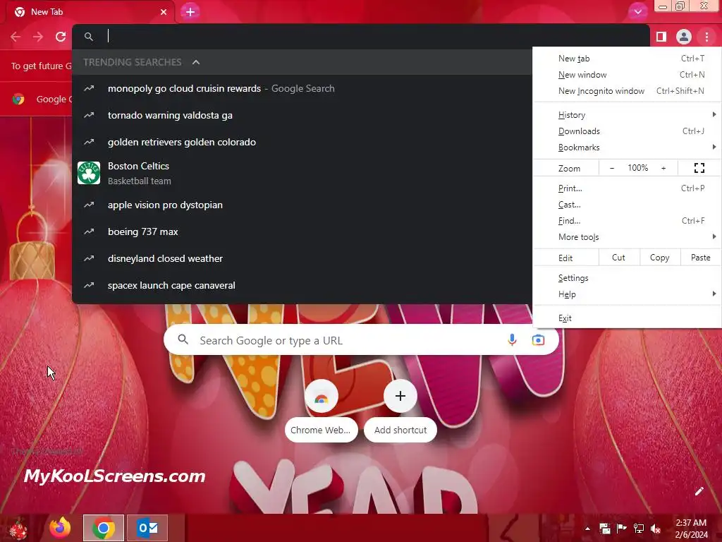Choose Boston Celtics basketball team suggestion
Viewport: 722px width, 542px height.
pyautogui.click(x=302, y=174)
